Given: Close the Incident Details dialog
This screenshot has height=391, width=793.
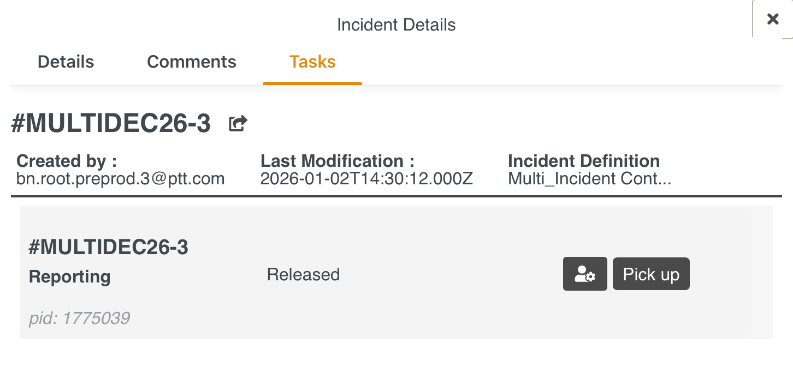Looking at the screenshot, I should coord(772,19).
